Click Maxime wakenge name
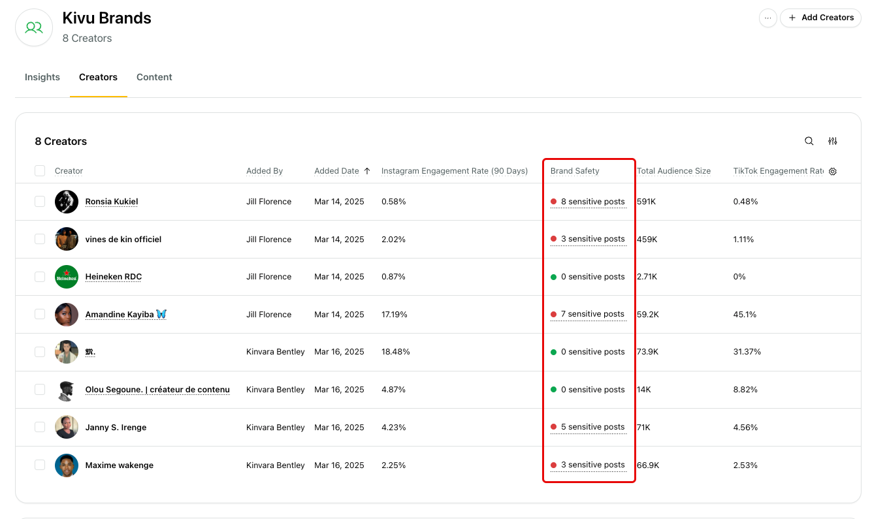This screenshot has width=887, height=519. pyautogui.click(x=120, y=465)
